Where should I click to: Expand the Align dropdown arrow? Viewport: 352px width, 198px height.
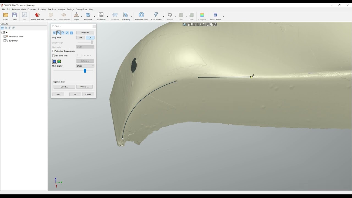[82, 16]
